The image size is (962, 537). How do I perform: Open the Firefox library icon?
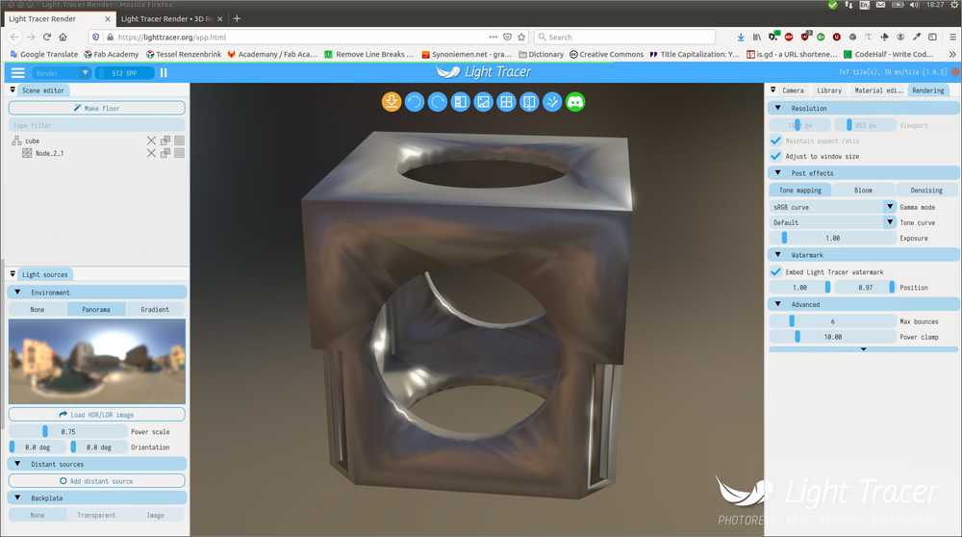pos(757,37)
